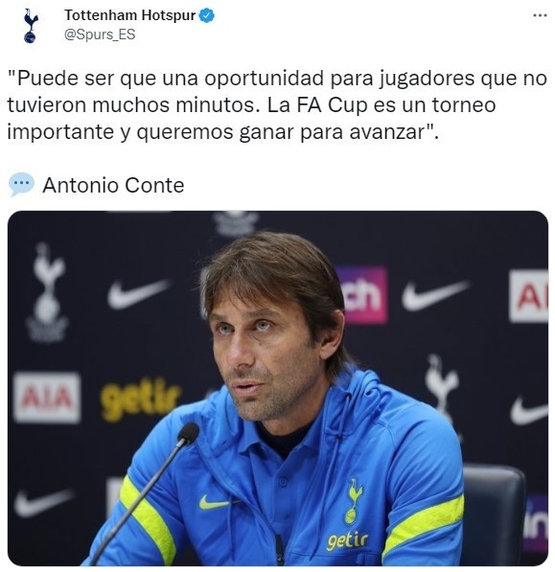Visit the @Spurs_ES handle link
555x572 pixels.
(100, 34)
